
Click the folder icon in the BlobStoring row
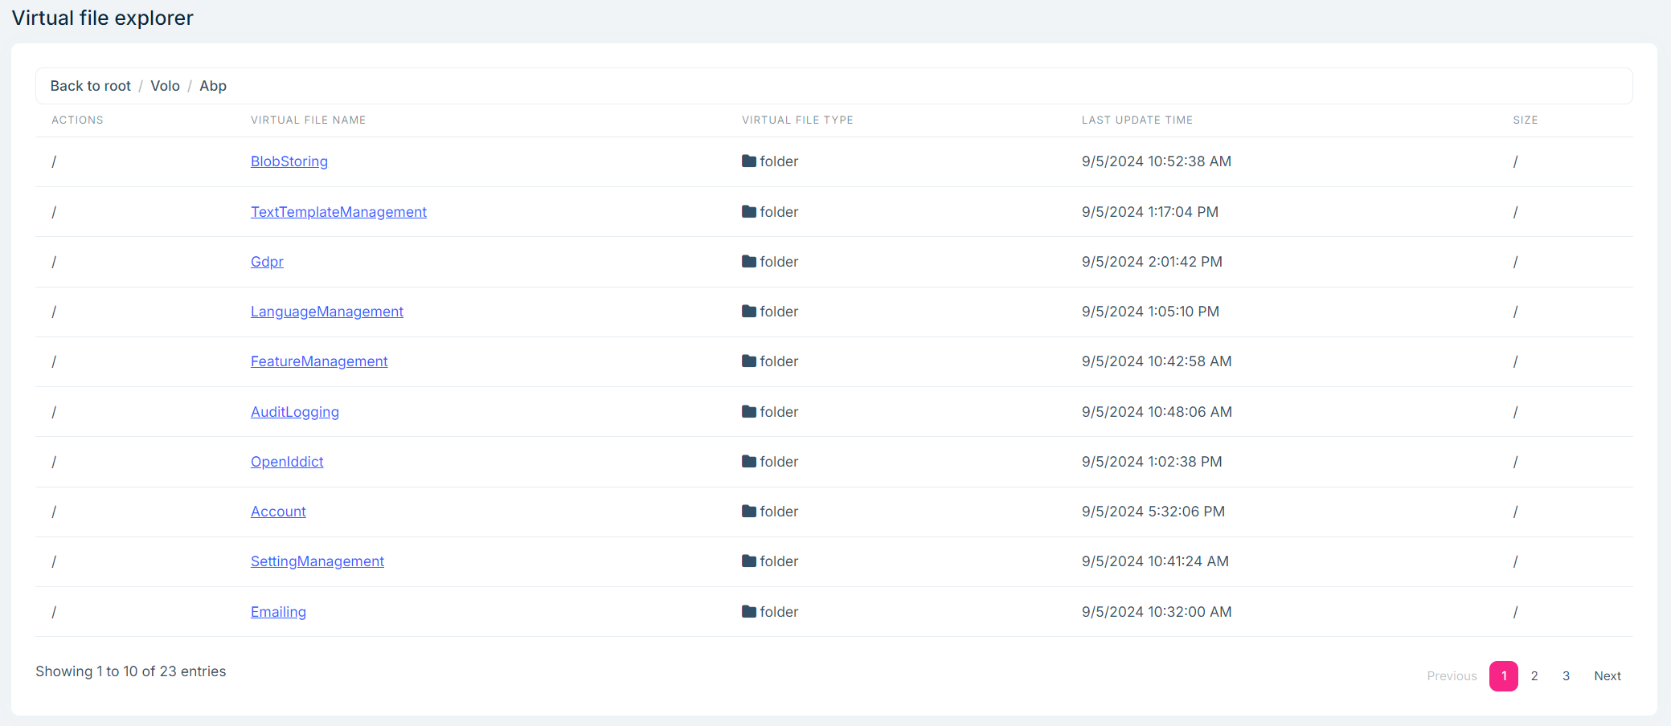tap(749, 161)
